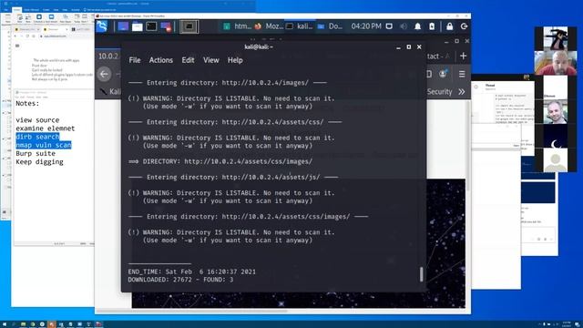Click the Windows Start button

click(x=5, y=324)
